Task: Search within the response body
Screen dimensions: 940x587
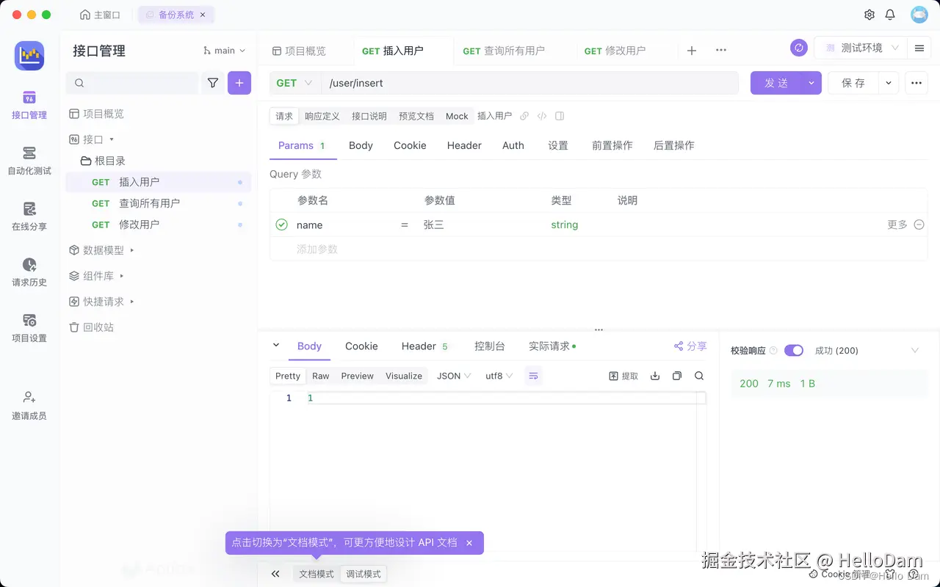Action: click(698, 376)
